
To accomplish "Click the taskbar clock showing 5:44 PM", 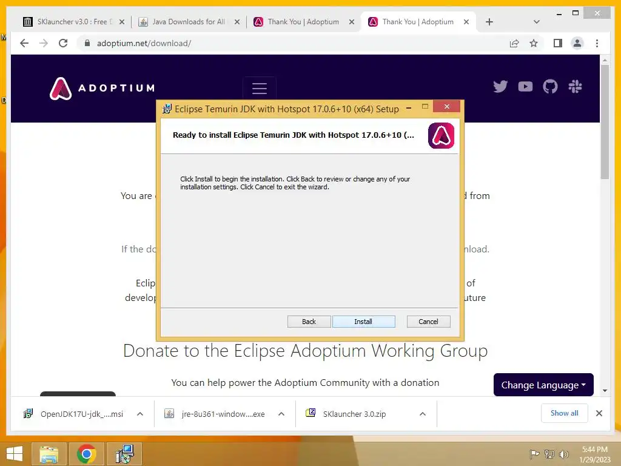I will point(595,454).
